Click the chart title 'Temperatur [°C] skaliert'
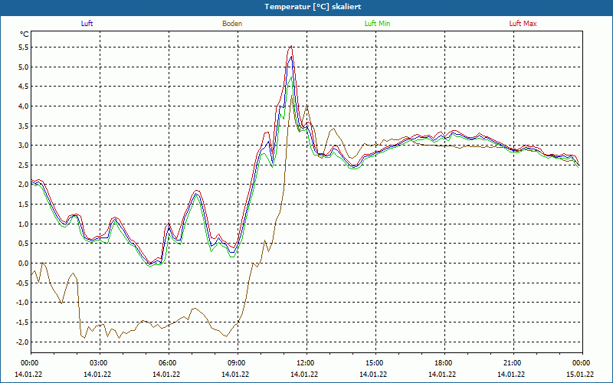This screenshot has width=613, height=383. point(313,7)
